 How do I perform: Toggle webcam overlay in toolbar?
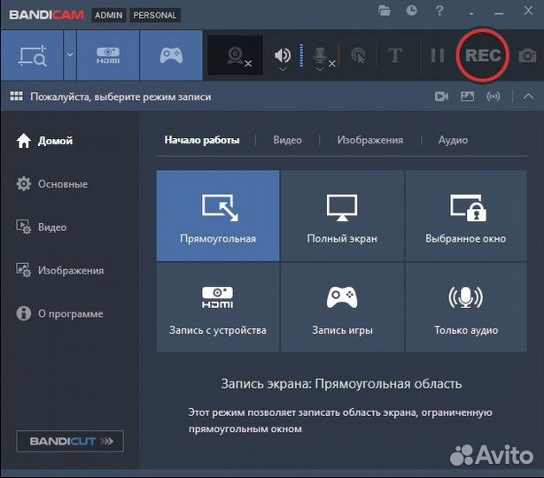pyautogui.click(x=235, y=56)
